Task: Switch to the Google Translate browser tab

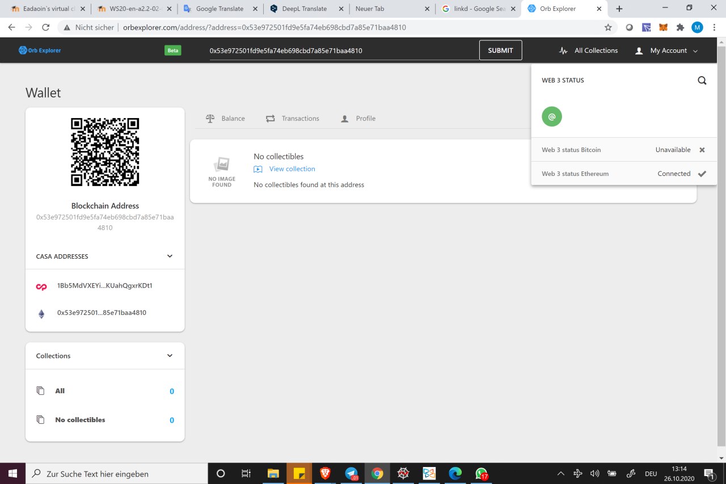Action: 220,9
